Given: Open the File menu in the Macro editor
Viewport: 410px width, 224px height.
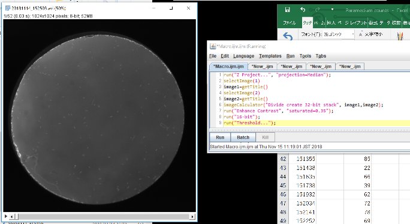Looking at the screenshot, I should 213,56.
